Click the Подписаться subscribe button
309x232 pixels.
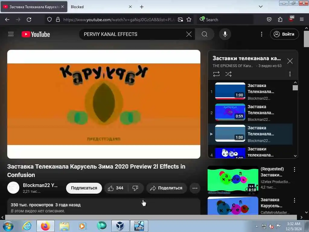point(84,188)
